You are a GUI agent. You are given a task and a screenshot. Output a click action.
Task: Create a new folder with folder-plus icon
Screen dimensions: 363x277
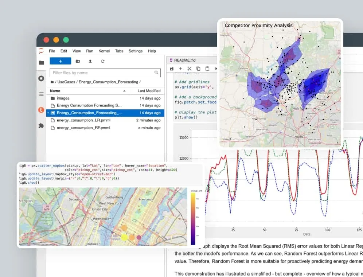[78, 61]
